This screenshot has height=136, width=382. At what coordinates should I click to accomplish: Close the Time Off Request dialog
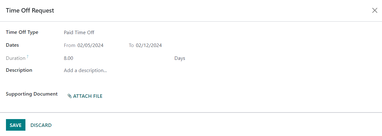pos(374,10)
